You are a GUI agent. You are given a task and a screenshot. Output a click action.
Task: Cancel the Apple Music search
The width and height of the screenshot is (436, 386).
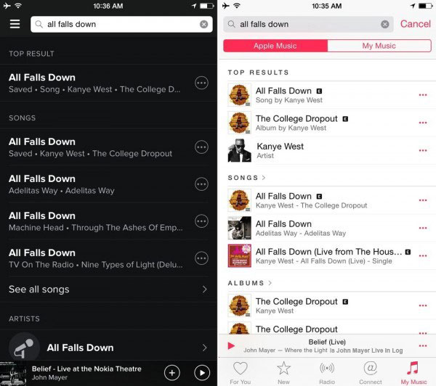[x=416, y=24]
